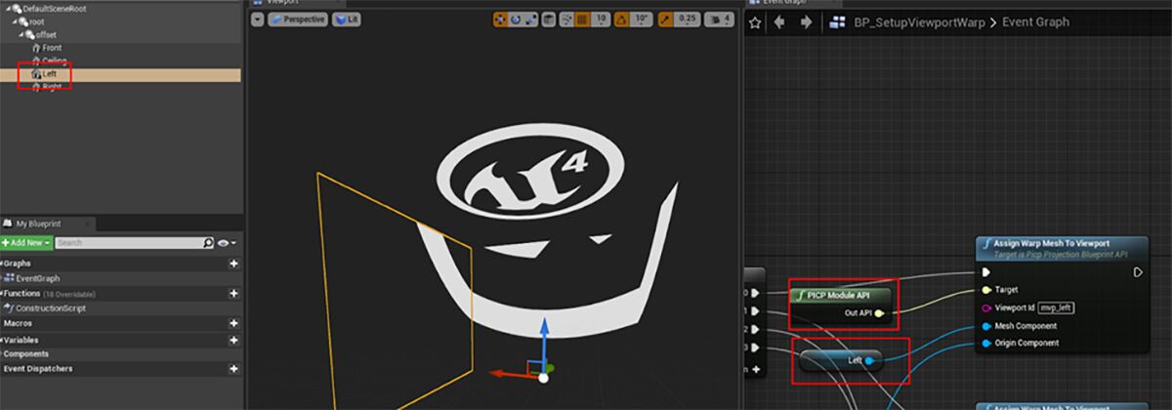Click the Out API output pin
Viewport: 1172px width, 410px height.
(879, 313)
